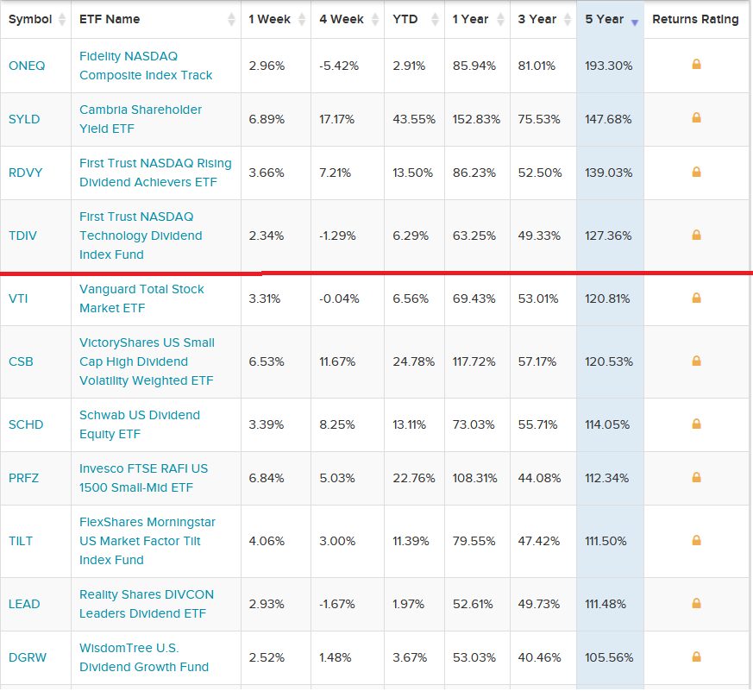Open the PRFZ symbol link
The width and height of the screenshot is (753, 691).
coord(23,478)
